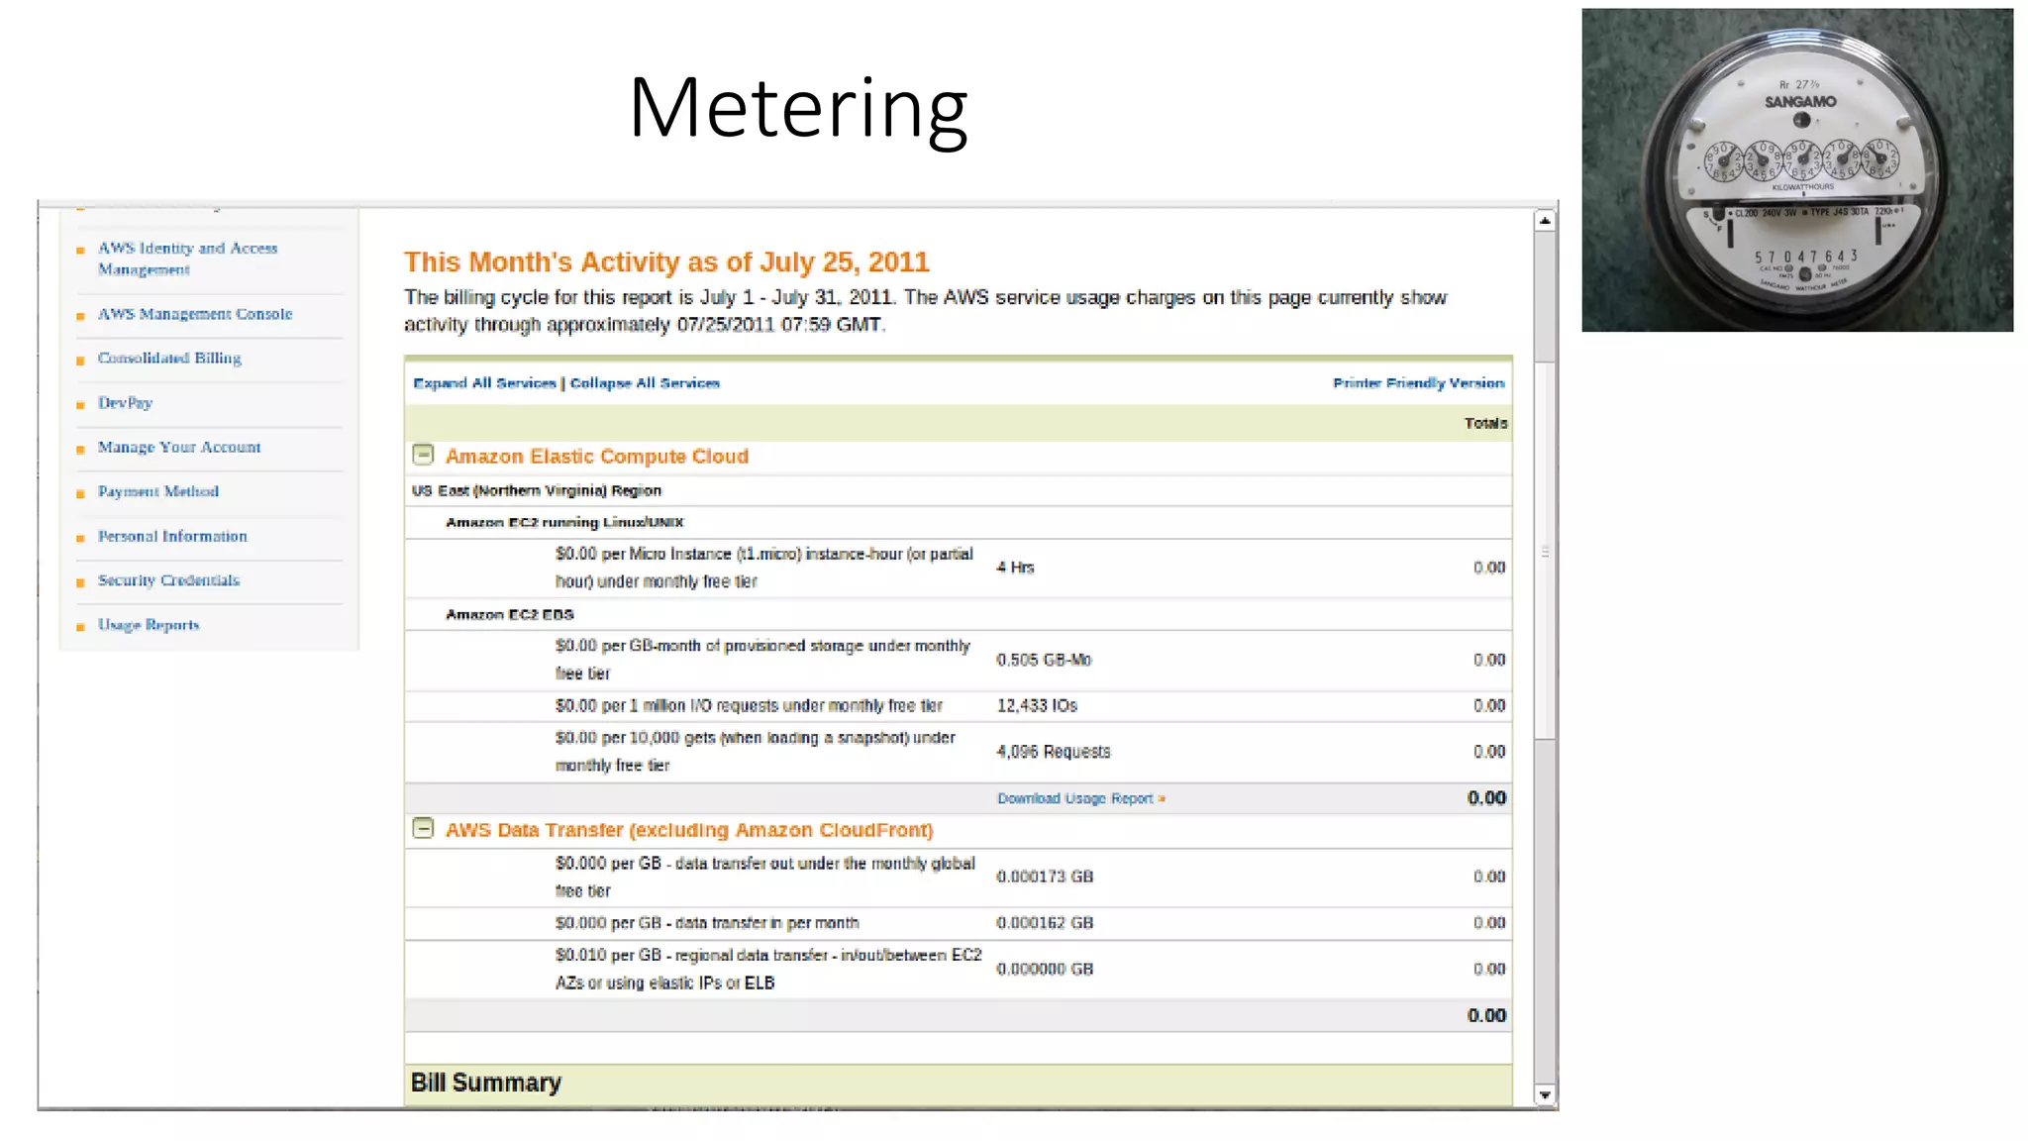The image size is (2028, 1141).
Task: Click the scrollbar down arrow
Action: 1545,1094
